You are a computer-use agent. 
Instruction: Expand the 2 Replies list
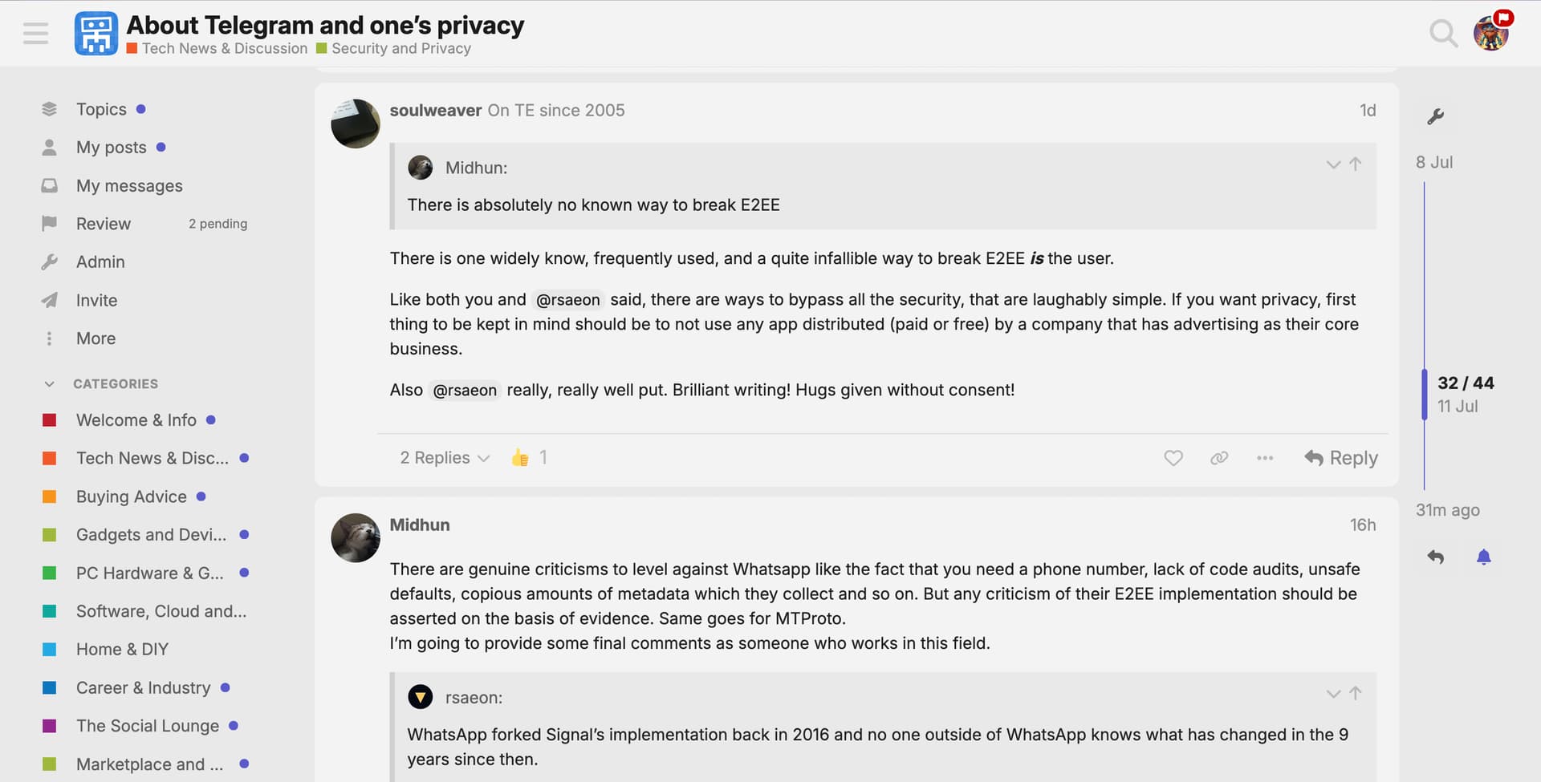(445, 458)
